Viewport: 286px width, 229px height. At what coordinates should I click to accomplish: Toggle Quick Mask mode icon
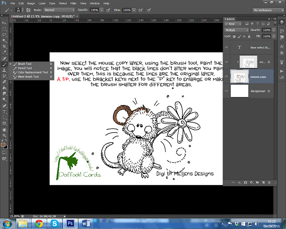tap(4, 153)
